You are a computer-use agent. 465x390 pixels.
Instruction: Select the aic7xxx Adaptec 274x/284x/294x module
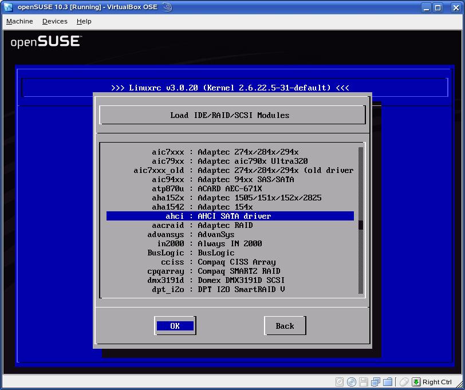pyautogui.click(x=230, y=152)
